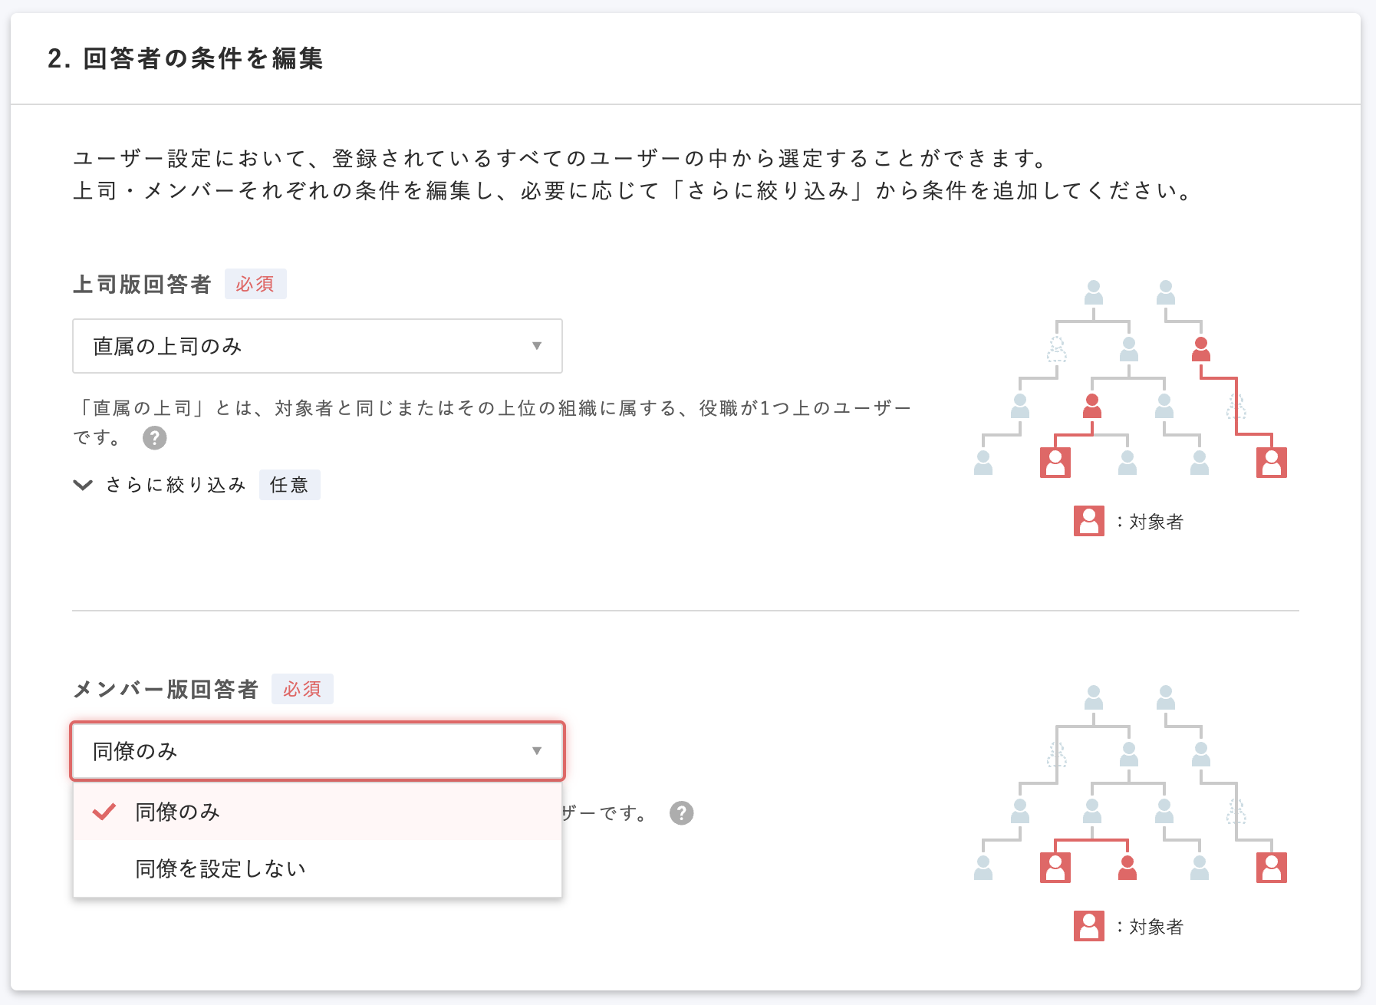
Task: Click help icon beside 直属の上司 description
Action: 154,437
